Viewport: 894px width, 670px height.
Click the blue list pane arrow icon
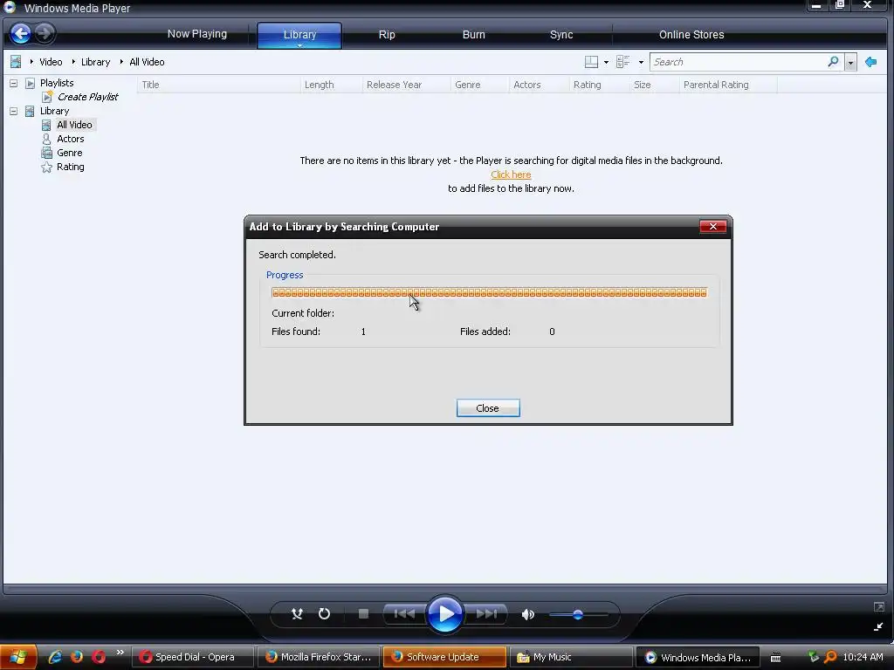(x=870, y=62)
